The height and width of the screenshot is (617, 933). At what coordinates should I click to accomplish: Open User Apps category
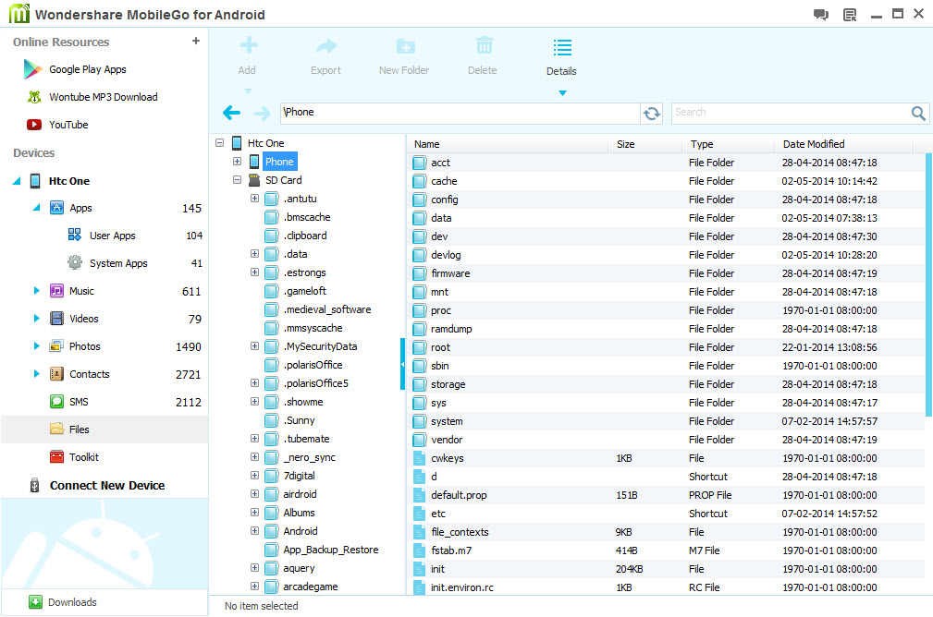[x=113, y=236]
